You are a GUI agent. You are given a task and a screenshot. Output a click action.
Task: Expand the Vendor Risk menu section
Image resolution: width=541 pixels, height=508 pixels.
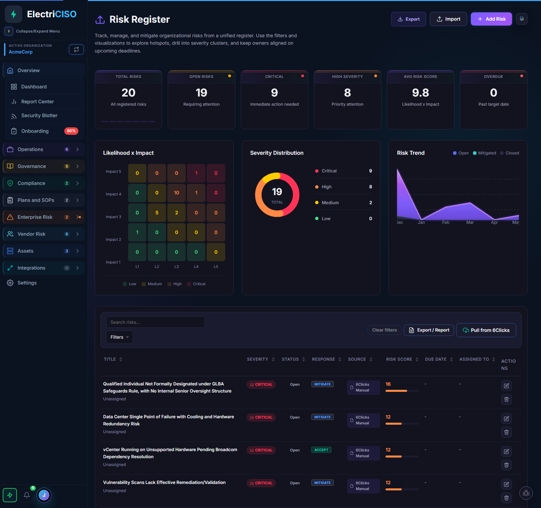pyautogui.click(x=44, y=234)
